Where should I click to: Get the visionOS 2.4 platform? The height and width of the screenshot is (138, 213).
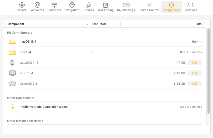pos(195,84)
